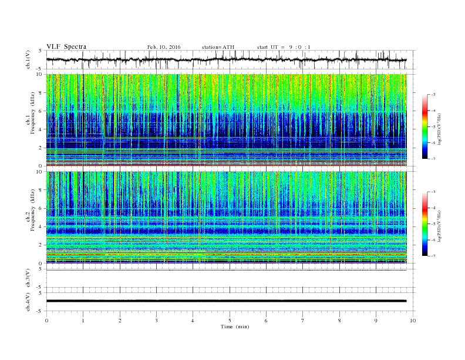Click time axis tick label "8"

coord(339,321)
